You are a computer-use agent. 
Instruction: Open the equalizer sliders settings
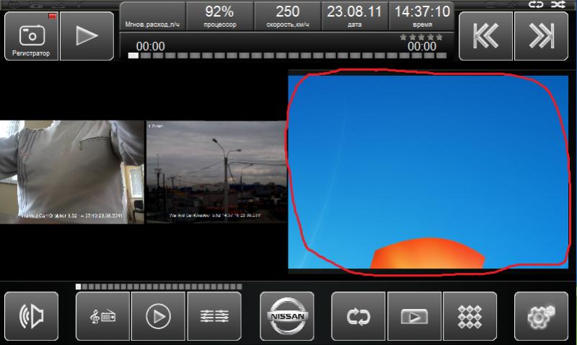tap(214, 316)
